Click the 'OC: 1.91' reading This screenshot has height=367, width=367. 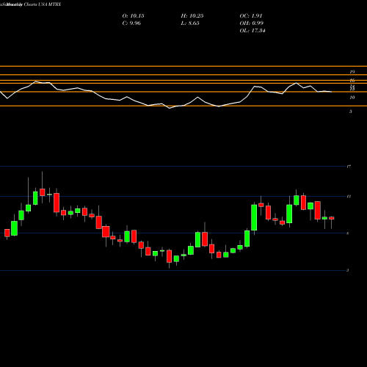(251, 16)
